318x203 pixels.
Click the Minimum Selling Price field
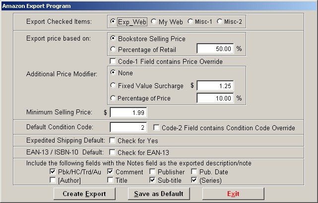128,112
